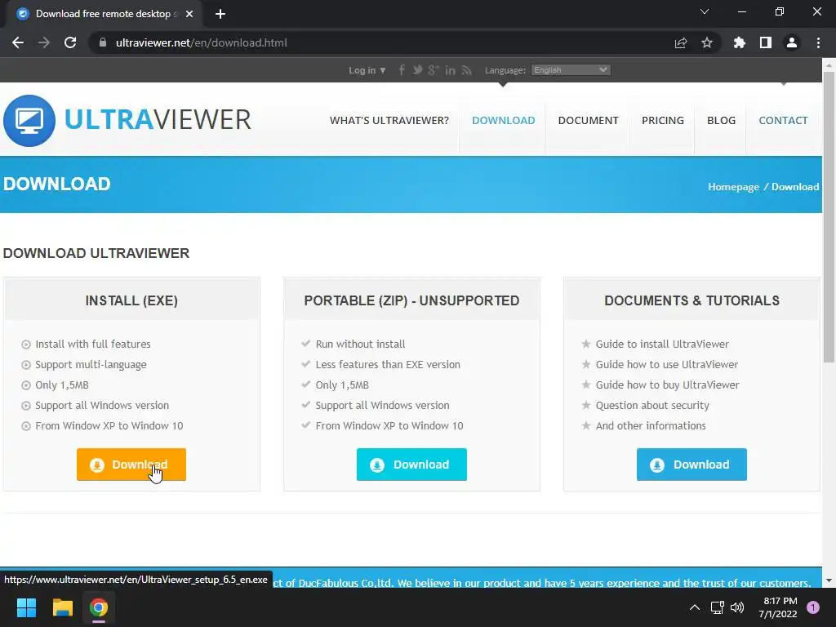Click the network icon in system tray
Screen dimensions: 836x627
[x=717, y=607]
